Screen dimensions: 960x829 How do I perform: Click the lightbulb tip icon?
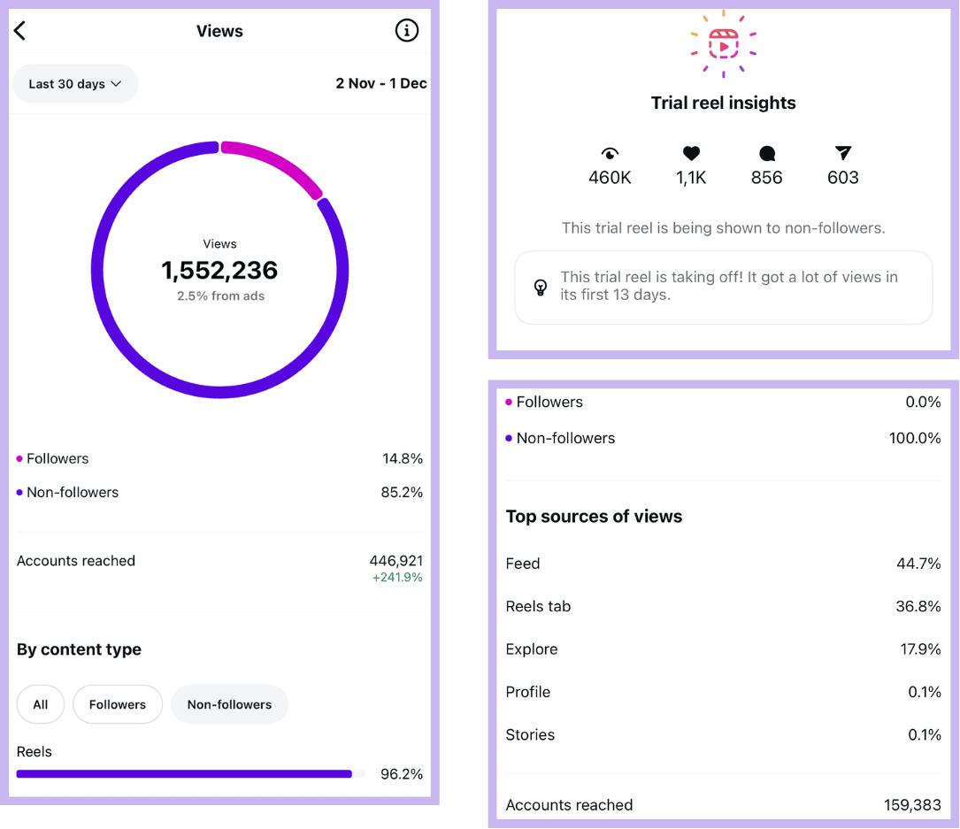coord(541,287)
